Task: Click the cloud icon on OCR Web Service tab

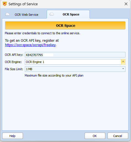Action: 7,14
